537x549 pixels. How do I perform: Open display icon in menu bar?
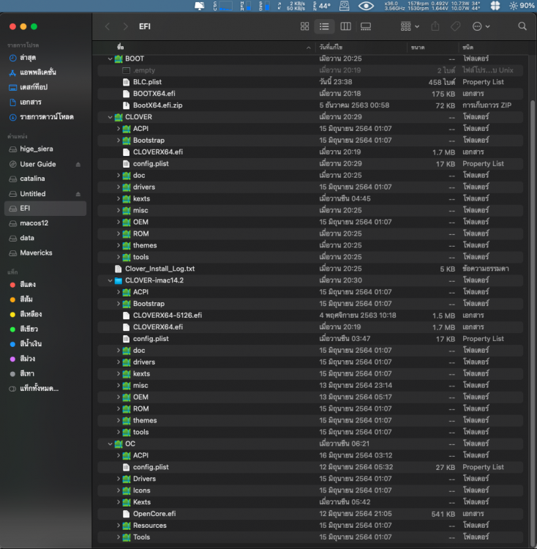pos(200,6)
